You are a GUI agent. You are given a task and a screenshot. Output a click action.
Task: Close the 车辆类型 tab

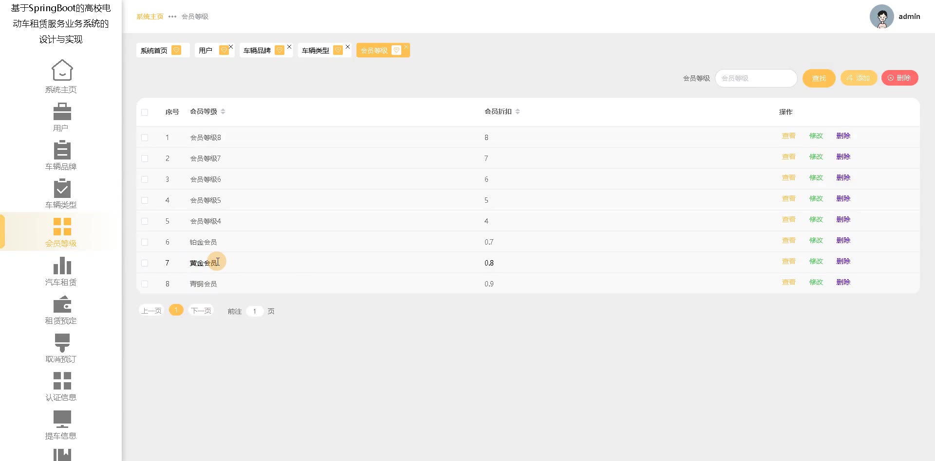click(x=348, y=47)
